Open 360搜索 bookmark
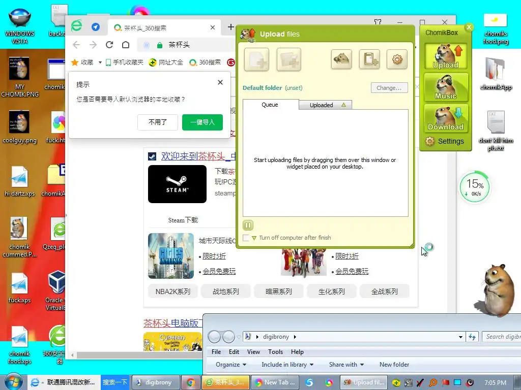Viewport: 521px width, 390px height. point(205,62)
